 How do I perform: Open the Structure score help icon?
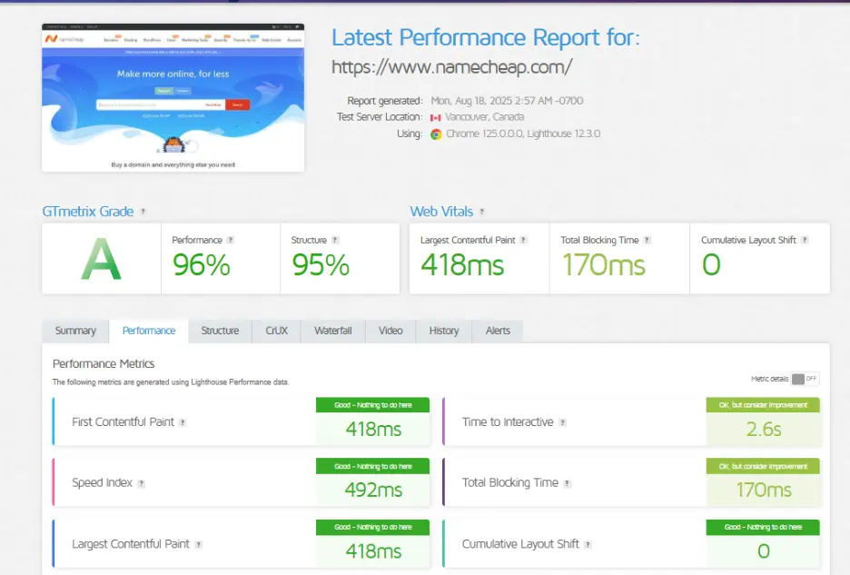coord(335,240)
